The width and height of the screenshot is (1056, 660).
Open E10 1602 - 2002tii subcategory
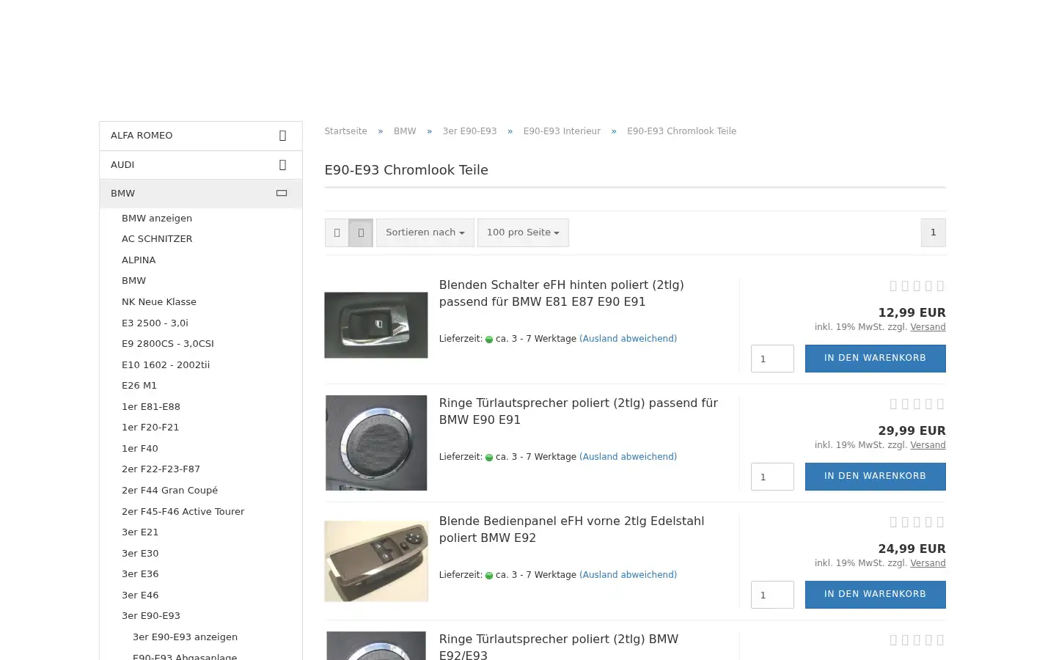[166, 365]
